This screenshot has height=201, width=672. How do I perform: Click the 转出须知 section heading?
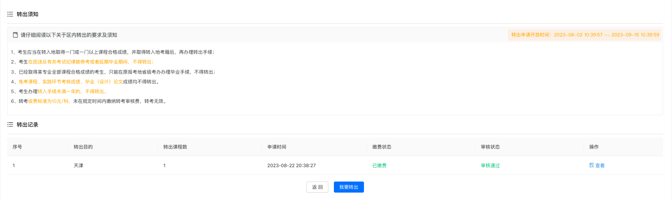pyautogui.click(x=28, y=14)
